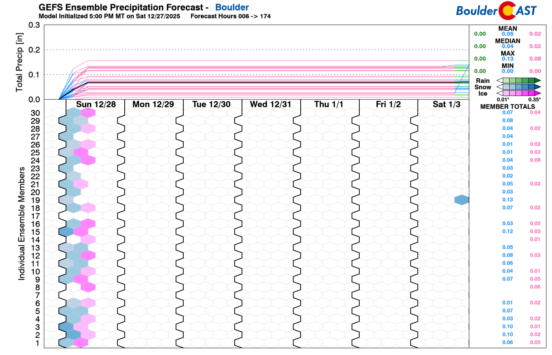The width and height of the screenshot is (552, 355).
Task: Click the MAX snow value 0.13
Action: click(507, 59)
